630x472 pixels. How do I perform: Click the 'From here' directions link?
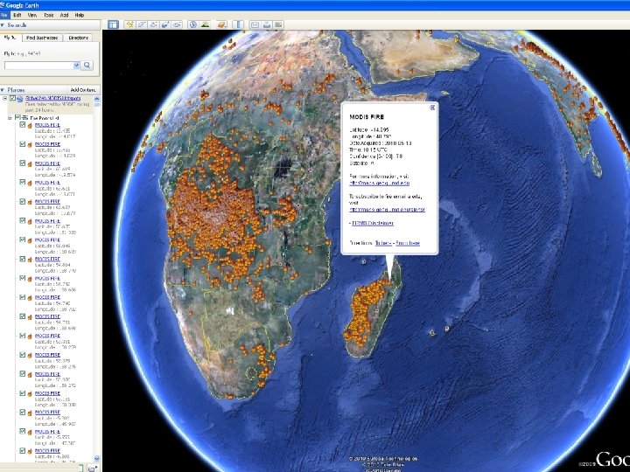(x=408, y=243)
